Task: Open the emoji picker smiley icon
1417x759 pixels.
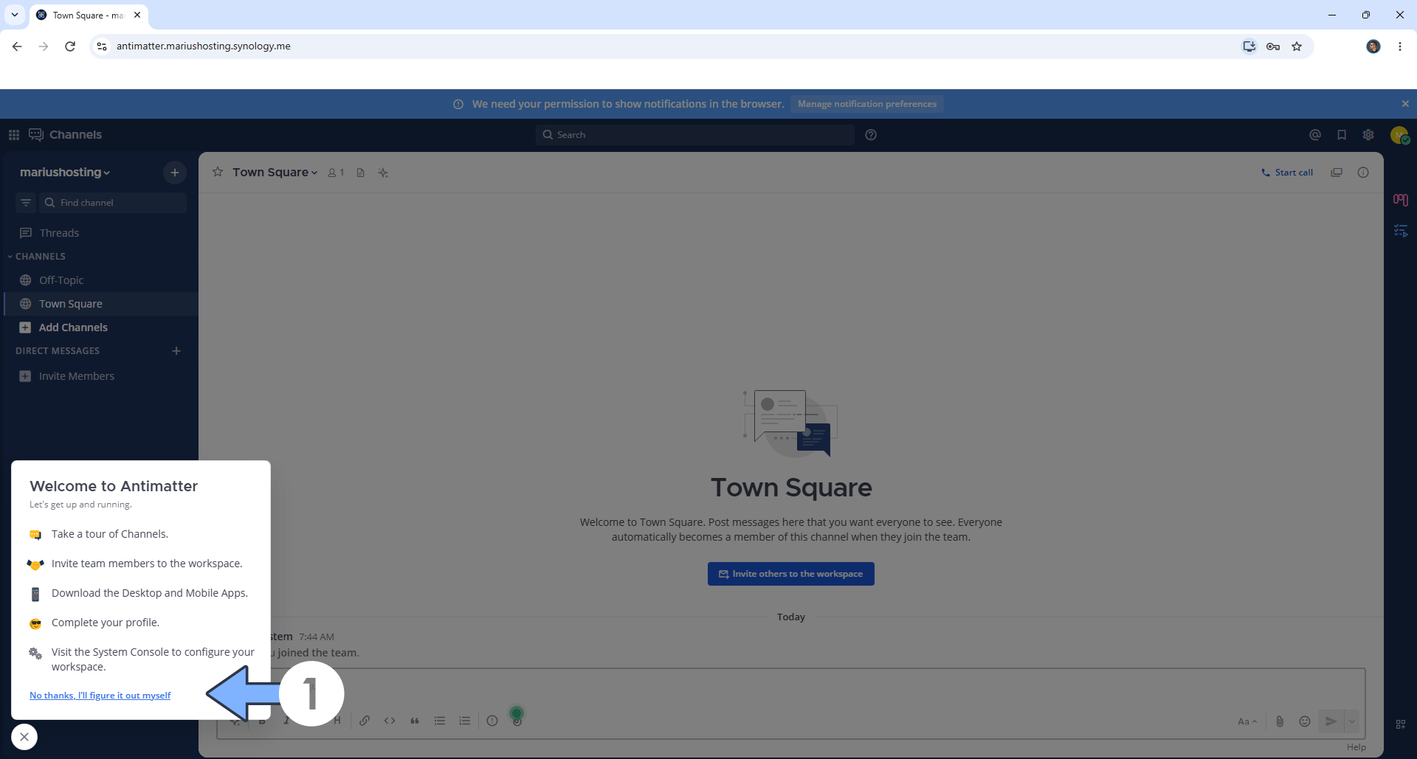Action: pos(1305,721)
